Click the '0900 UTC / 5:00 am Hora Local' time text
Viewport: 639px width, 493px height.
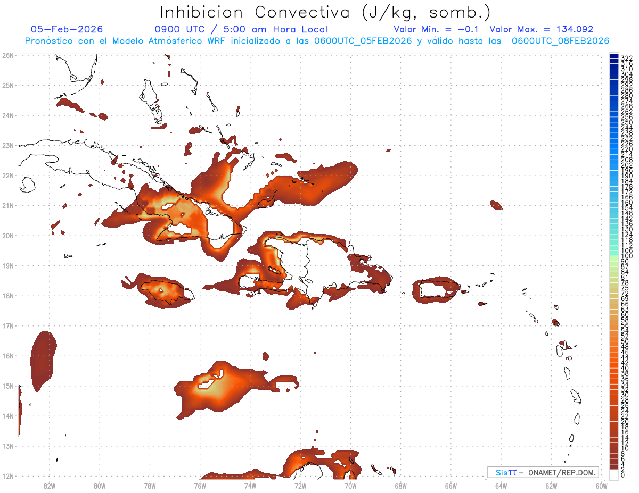tap(241, 29)
